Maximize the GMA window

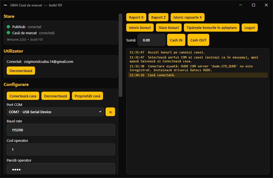(x=253, y=5)
